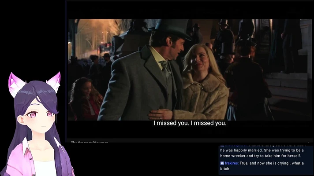Viewport: 314px width, 176px height.
Task: Click the chat badge icon beside frakires
Action: 222,163
